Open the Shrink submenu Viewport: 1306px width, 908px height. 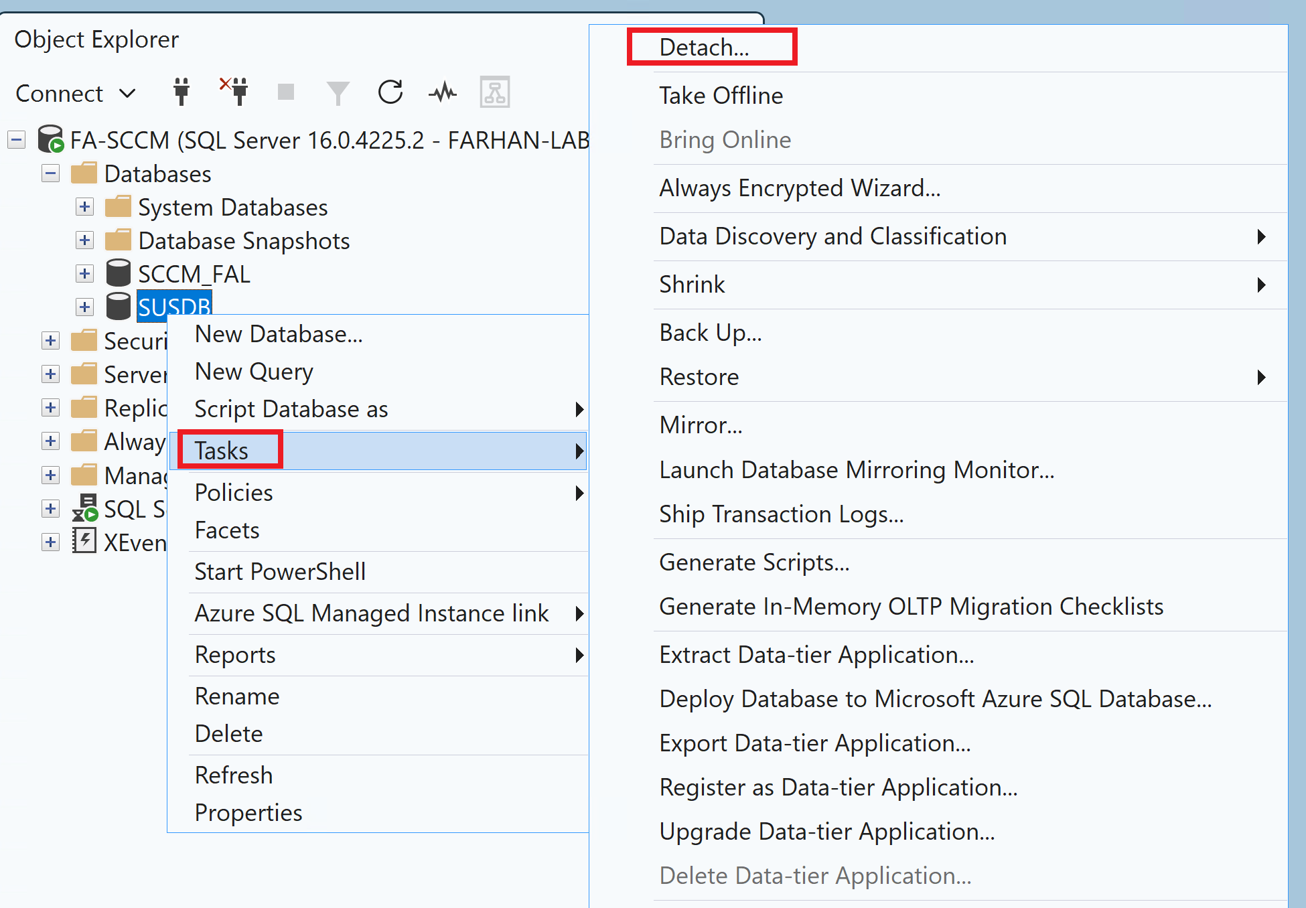(x=692, y=285)
